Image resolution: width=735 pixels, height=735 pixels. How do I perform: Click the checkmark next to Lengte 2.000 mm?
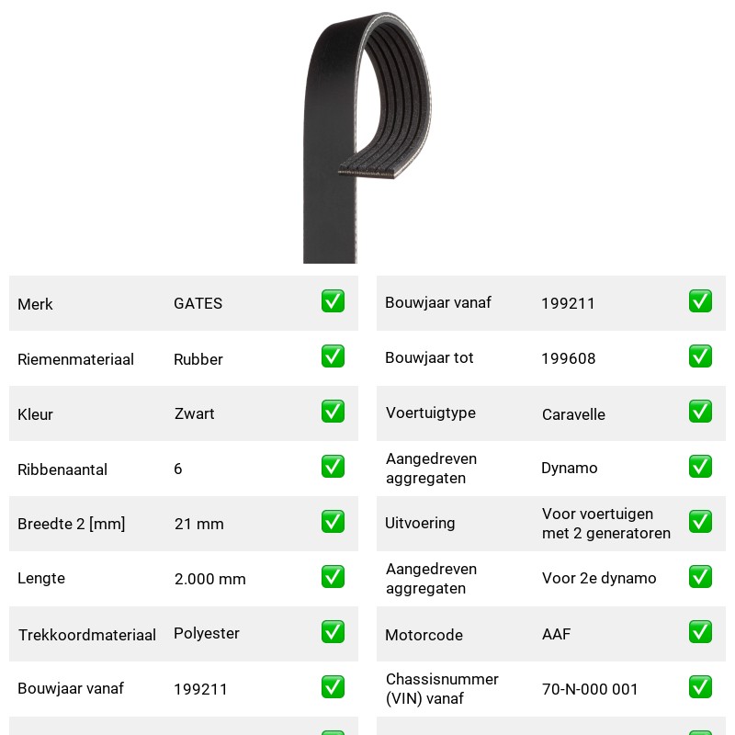coord(333,577)
